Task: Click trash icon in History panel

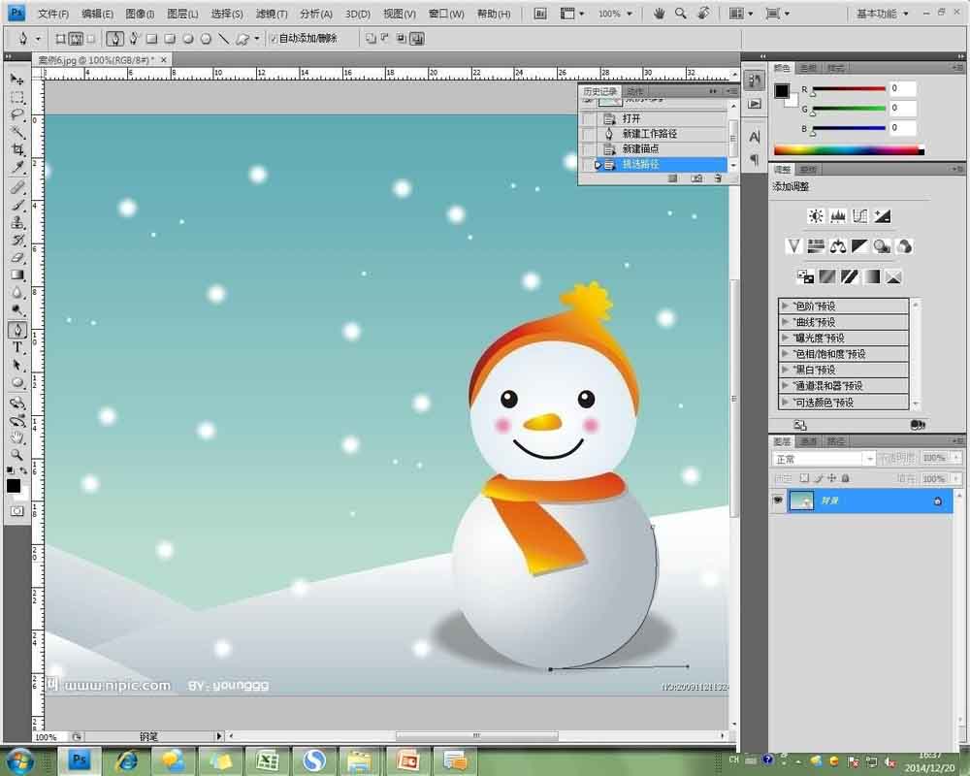Action: coord(718,178)
